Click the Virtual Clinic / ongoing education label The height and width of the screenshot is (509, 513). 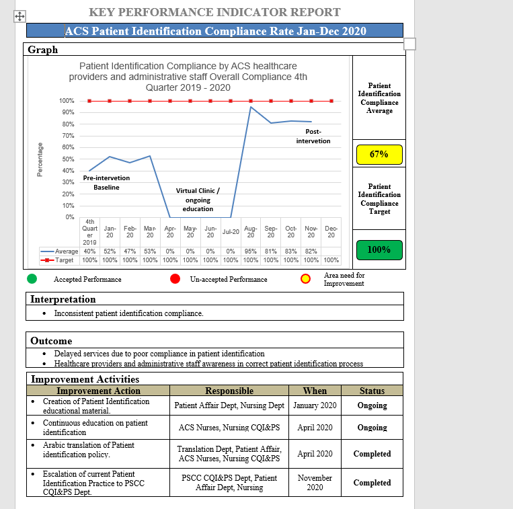(198, 200)
